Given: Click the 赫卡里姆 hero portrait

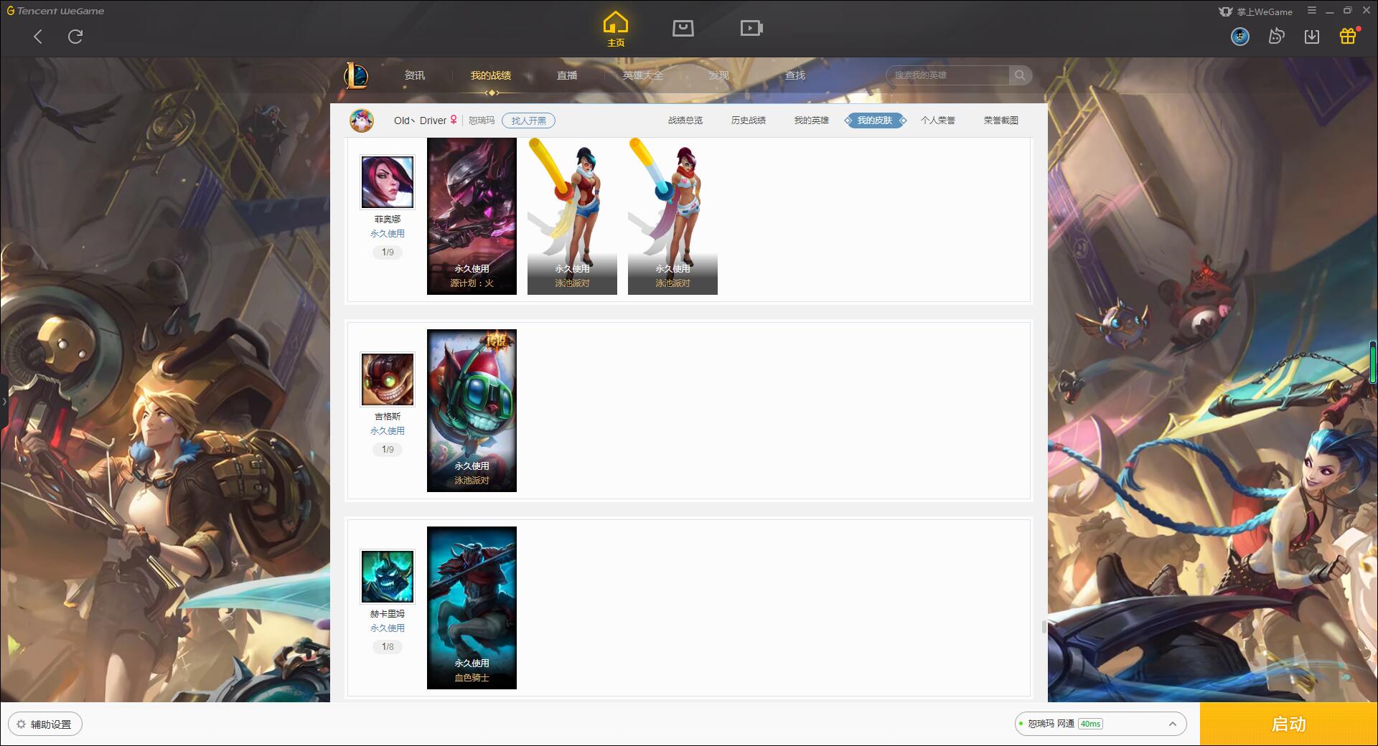Looking at the screenshot, I should 388,577.
